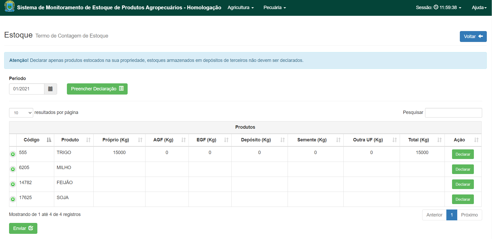Click the Enviar button
The image size is (492, 239).
pyautogui.click(x=23, y=228)
